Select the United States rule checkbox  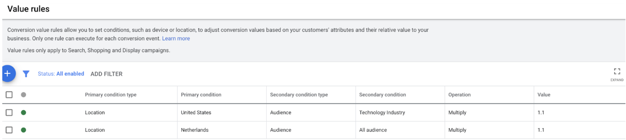[9, 113]
